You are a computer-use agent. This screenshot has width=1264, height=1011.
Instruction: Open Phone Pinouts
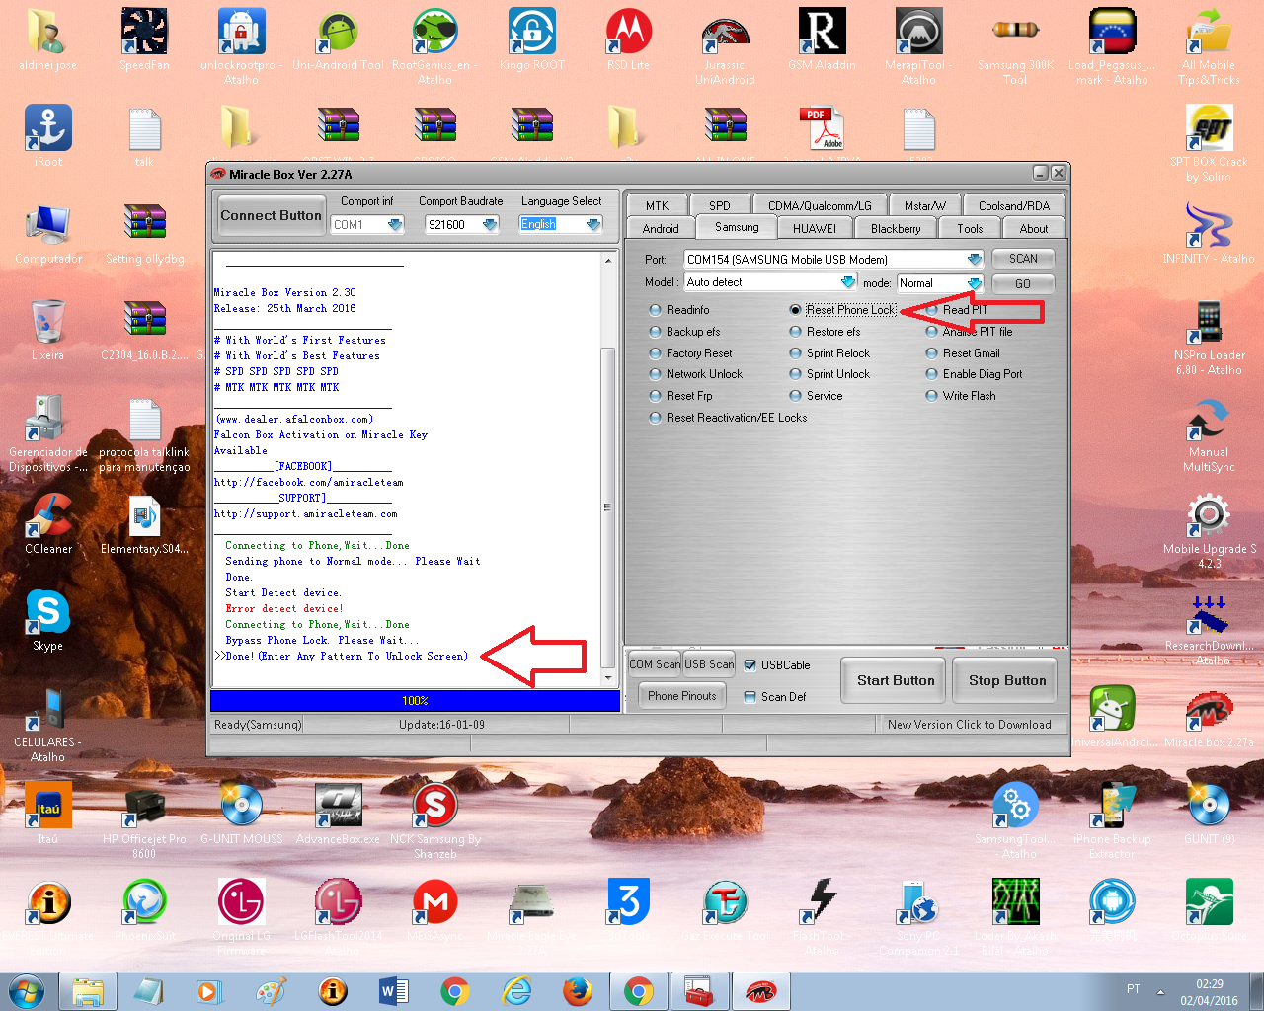(x=682, y=696)
